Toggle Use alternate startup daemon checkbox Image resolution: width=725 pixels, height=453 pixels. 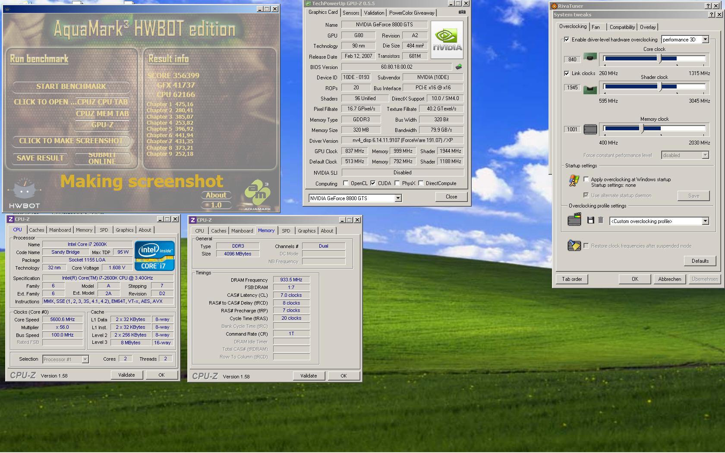click(586, 195)
